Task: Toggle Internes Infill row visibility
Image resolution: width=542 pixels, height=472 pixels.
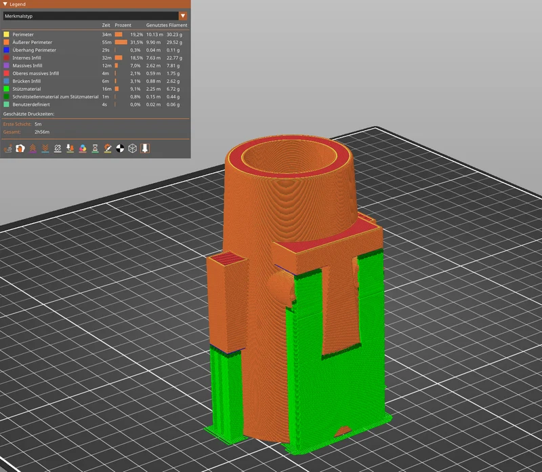Action: (95, 58)
